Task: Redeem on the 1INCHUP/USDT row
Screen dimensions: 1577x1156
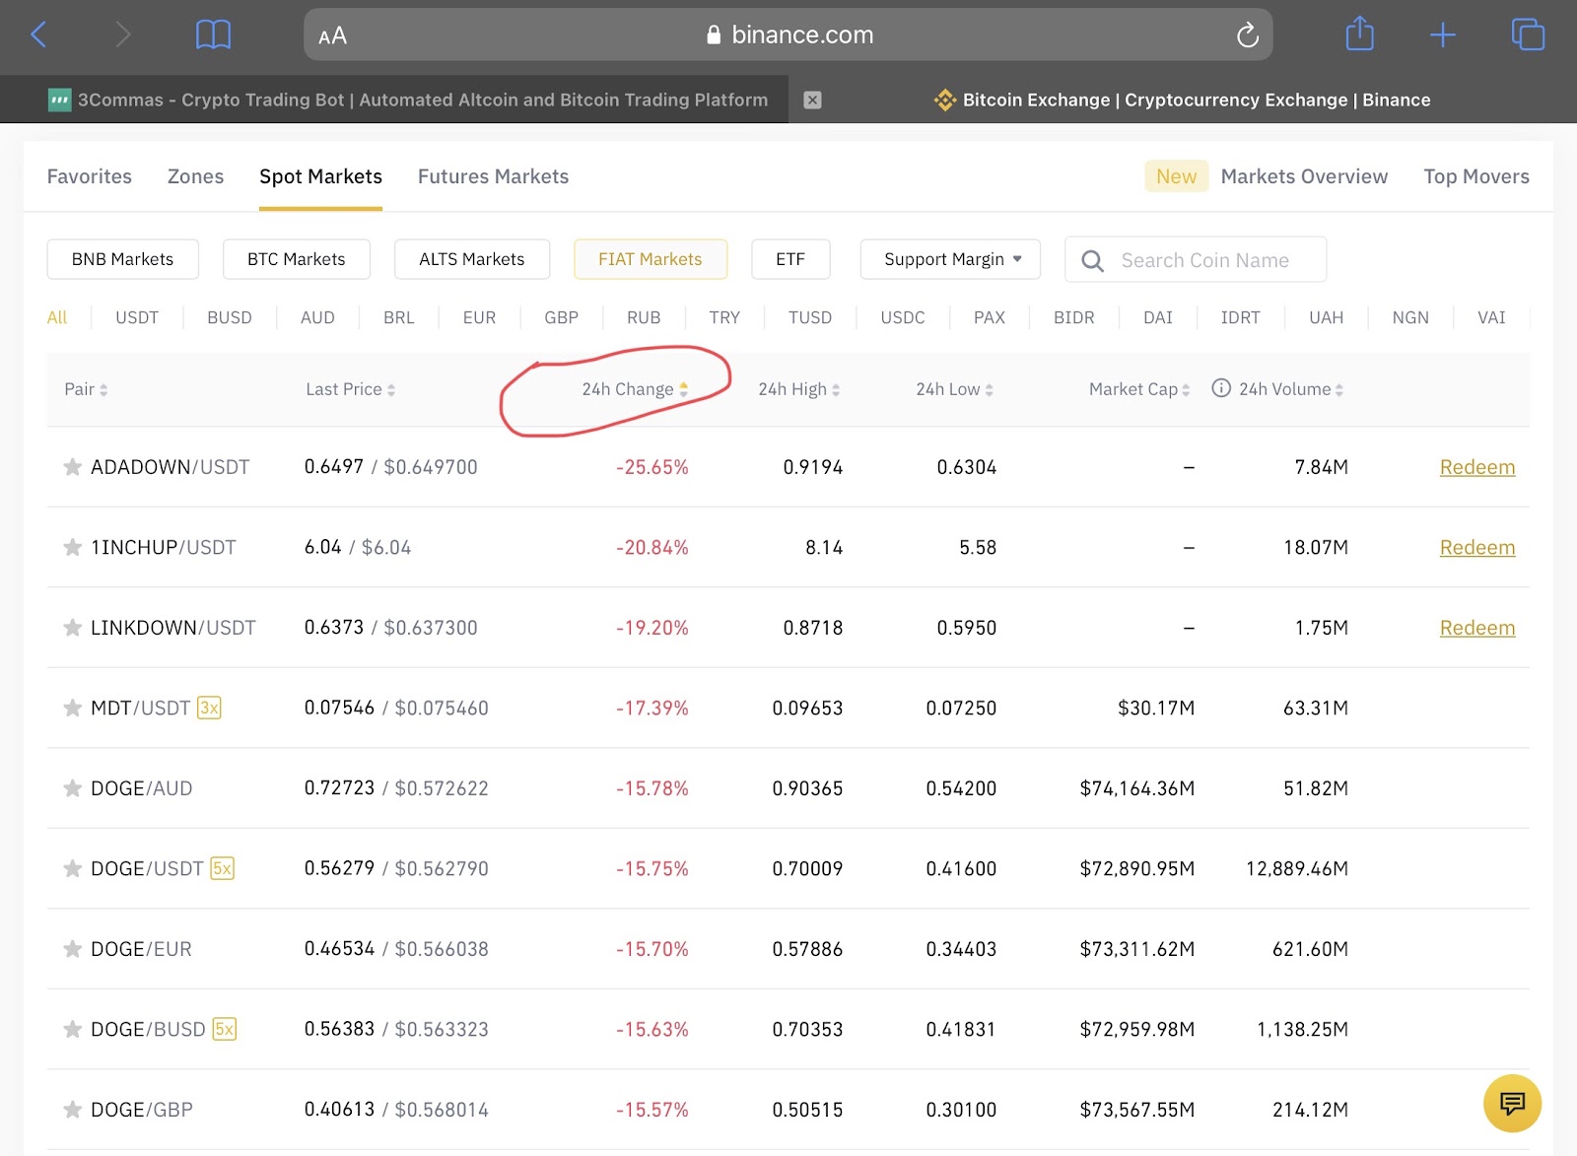Action: 1476,547
